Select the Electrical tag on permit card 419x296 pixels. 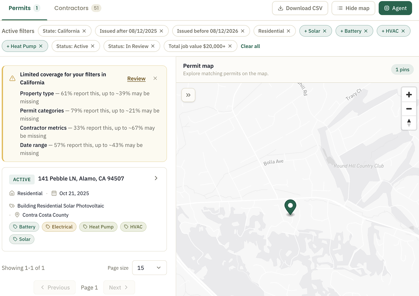click(59, 227)
